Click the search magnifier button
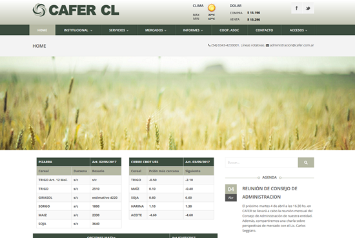355x238 pixels. [x=306, y=163]
